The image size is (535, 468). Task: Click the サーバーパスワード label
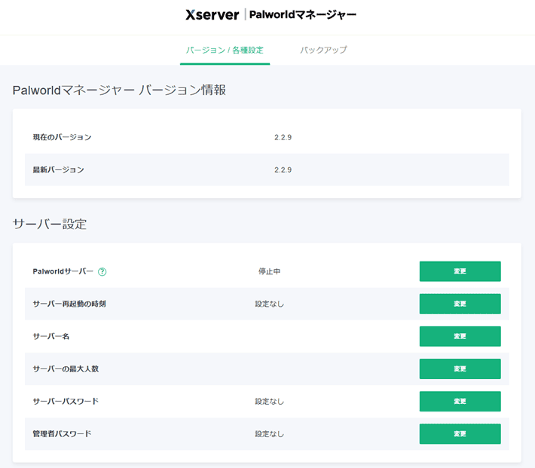[x=66, y=402]
